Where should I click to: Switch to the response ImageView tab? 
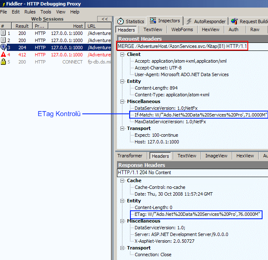pyautogui.click(x=215, y=156)
